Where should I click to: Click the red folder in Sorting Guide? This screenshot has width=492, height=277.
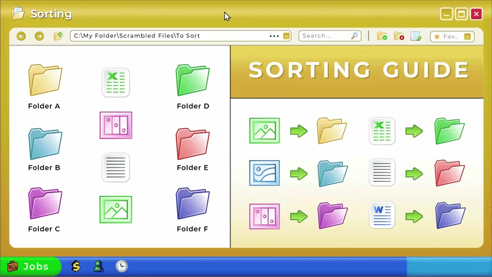pos(450,173)
